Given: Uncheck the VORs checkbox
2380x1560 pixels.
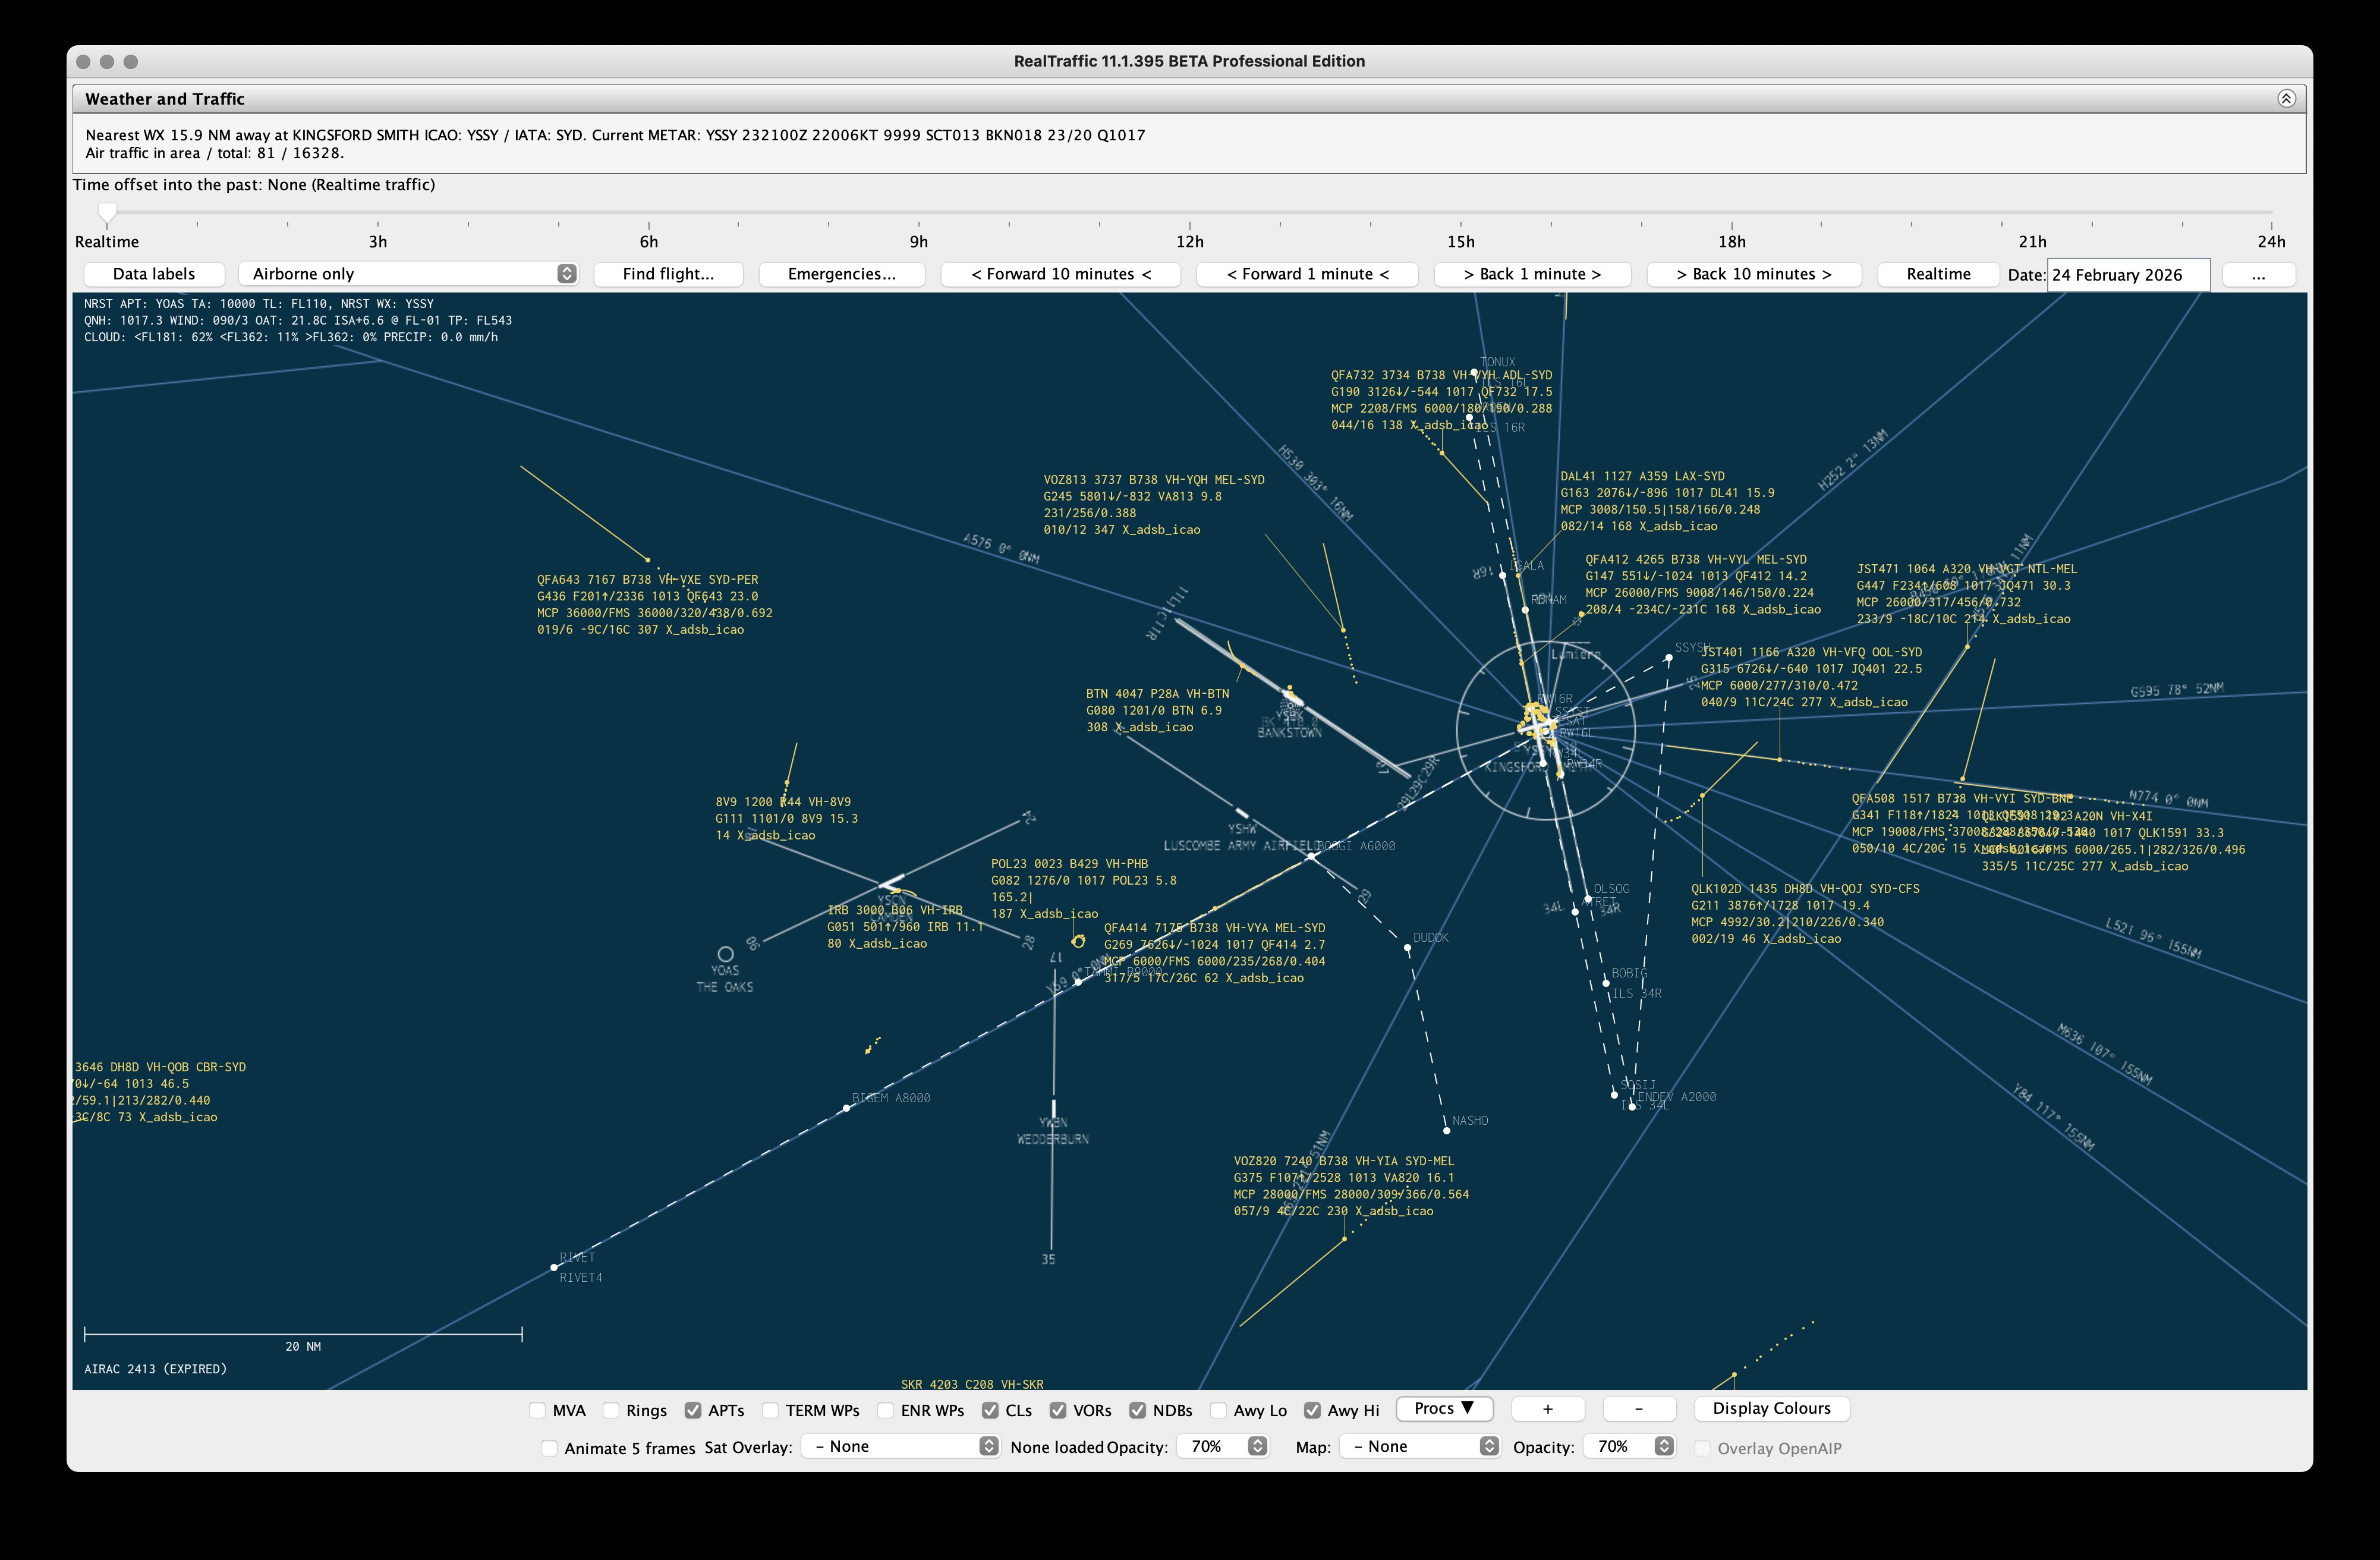Looking at the screenshot, I should point(1057,1410).
